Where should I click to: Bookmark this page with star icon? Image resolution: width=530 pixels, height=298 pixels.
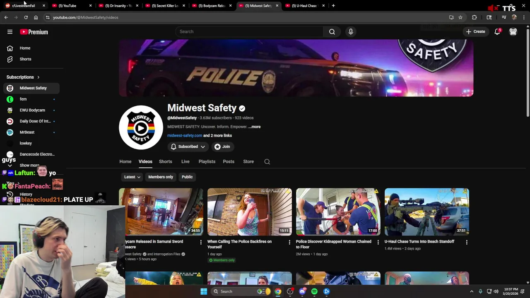click(460, 17)
